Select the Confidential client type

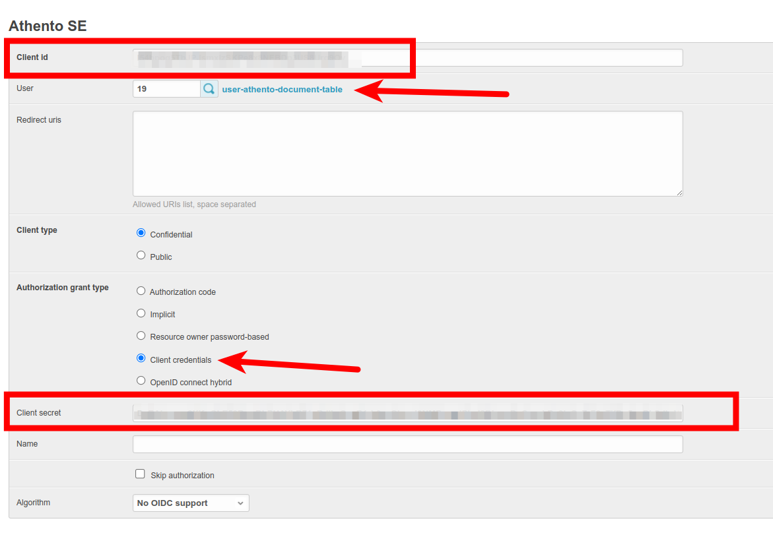click(141, 233)
